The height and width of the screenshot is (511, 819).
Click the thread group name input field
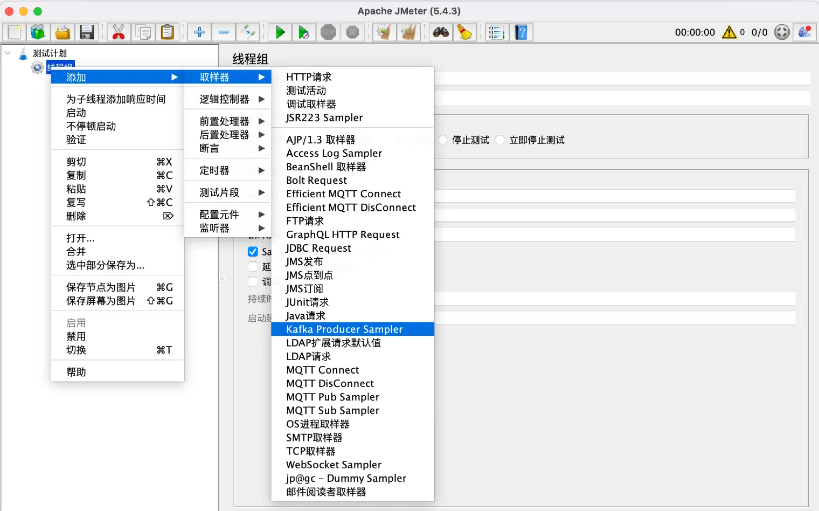tap(622, 78)
